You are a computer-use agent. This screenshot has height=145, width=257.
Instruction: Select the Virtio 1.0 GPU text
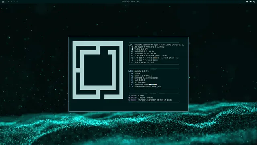click(x=141, y=49)
